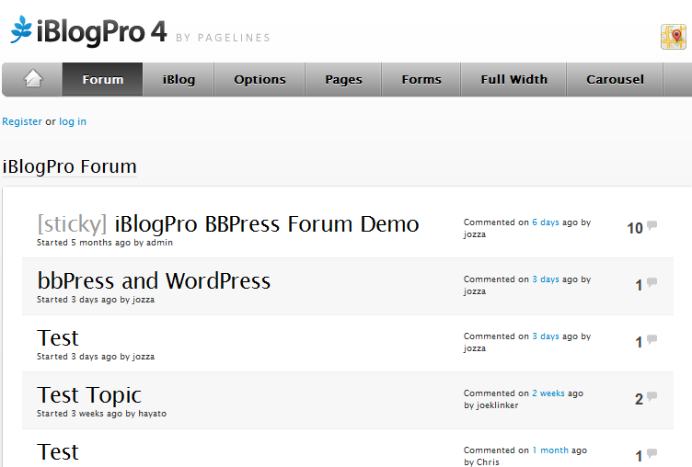Click the comment count 10
Screen dimensions: 692x467
click(635, 228)
